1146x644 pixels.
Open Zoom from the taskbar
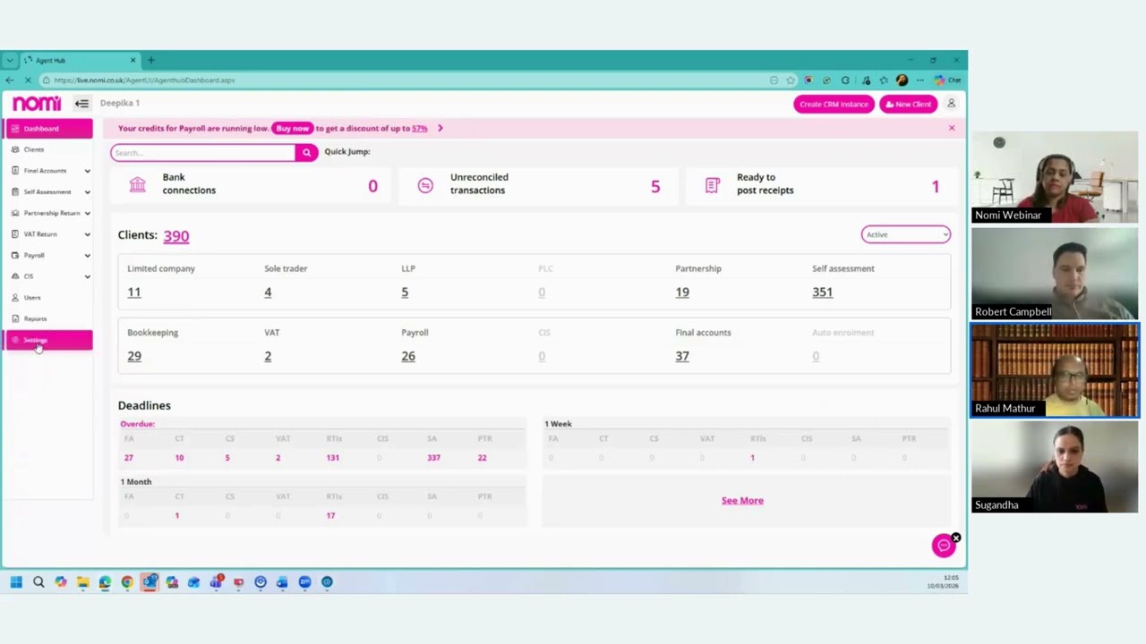304,582
